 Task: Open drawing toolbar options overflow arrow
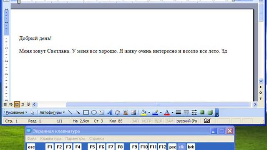click(x=217, y=112)
